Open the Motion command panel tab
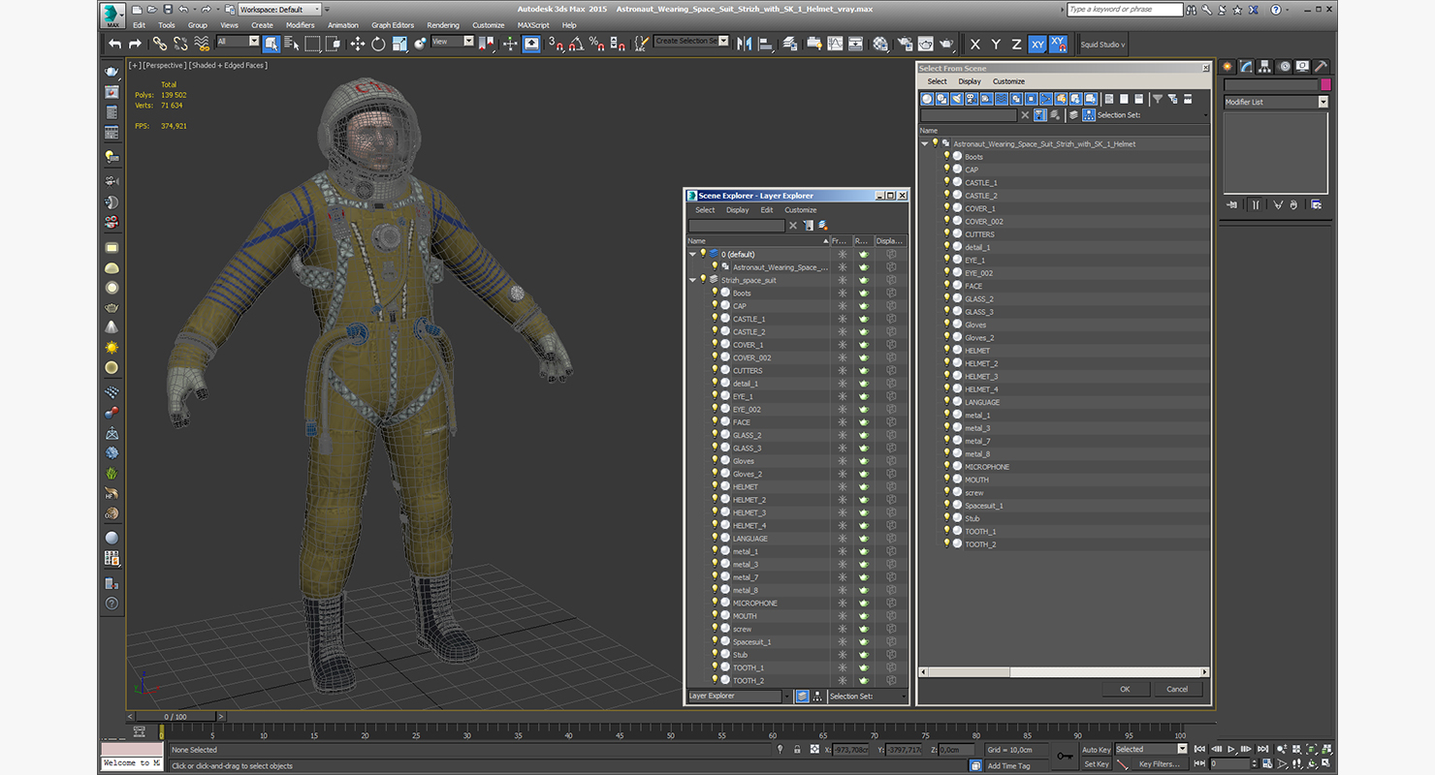 tap(1284, 67)
